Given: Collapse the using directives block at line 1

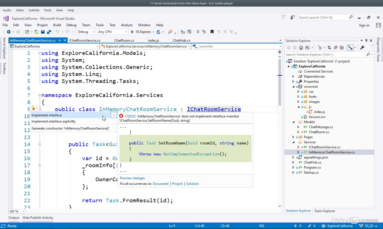Looking at the screenshot, I should coord(39,53).
